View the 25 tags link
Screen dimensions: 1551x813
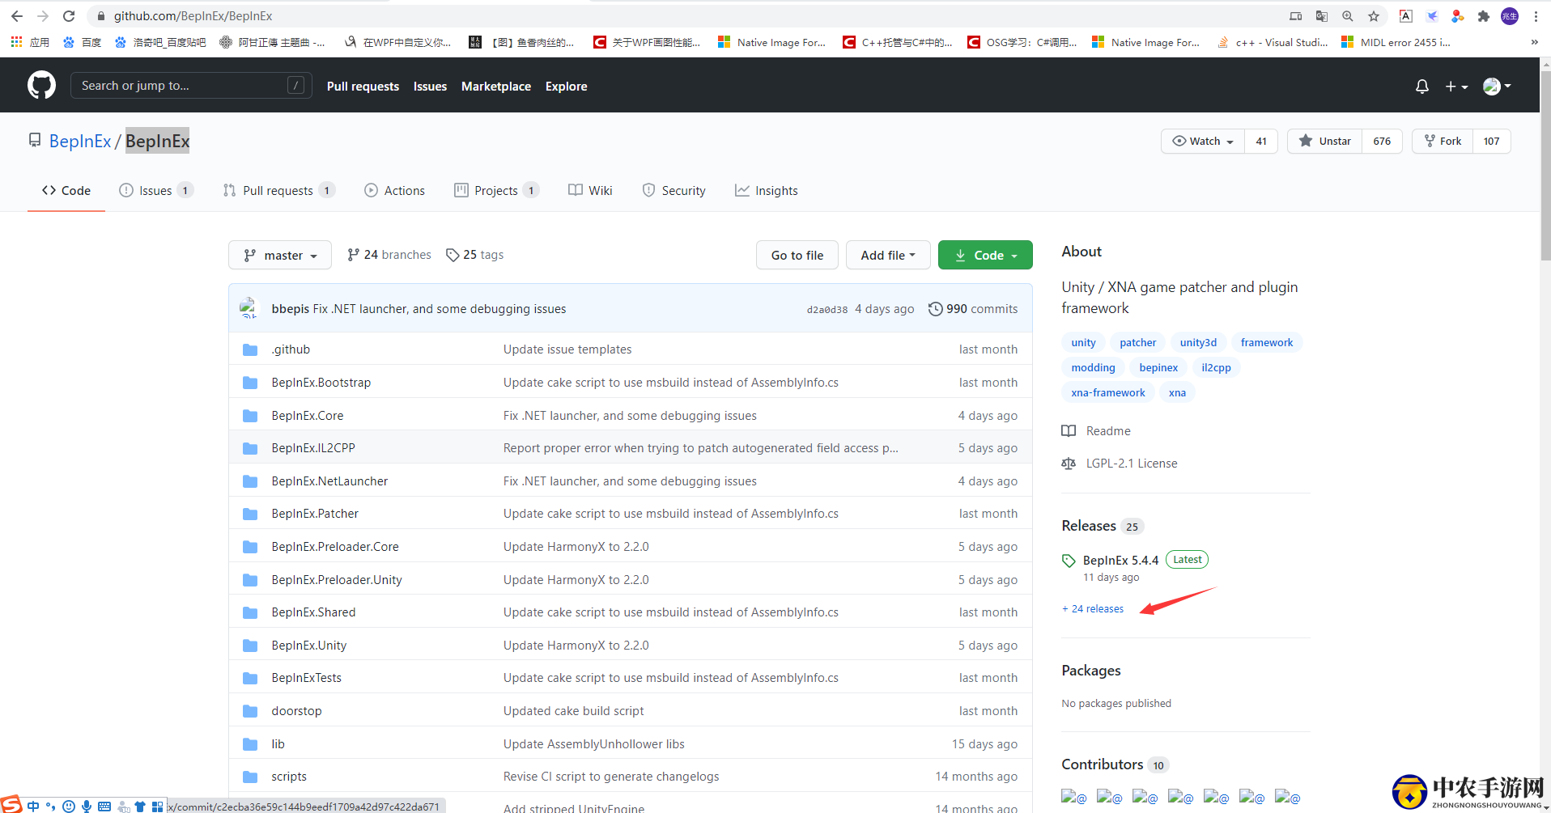(475, 255)
